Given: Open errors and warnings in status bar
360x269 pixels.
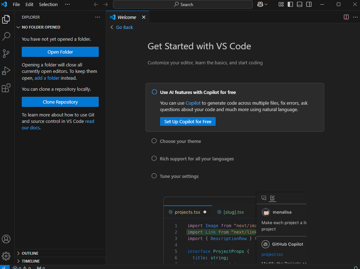Looking at the screenshot, I should (22, 268).
